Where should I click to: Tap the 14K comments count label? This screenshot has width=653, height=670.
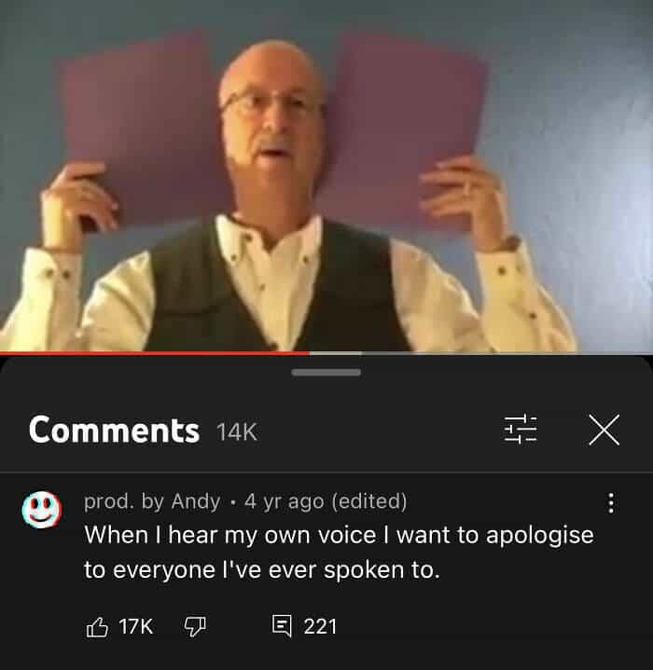[237, 431]
